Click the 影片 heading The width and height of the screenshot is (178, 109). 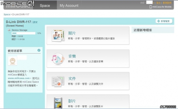(72, 101)
